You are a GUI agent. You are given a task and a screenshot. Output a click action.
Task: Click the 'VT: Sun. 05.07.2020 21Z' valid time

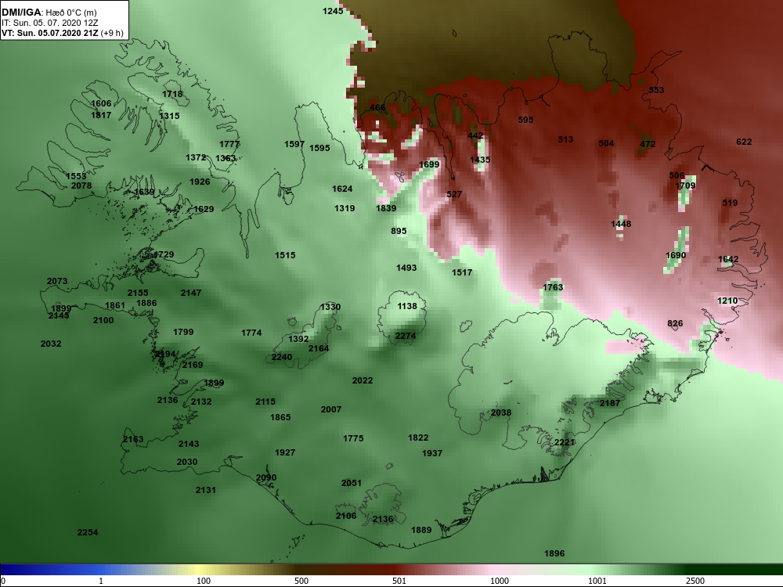point(50,33)
